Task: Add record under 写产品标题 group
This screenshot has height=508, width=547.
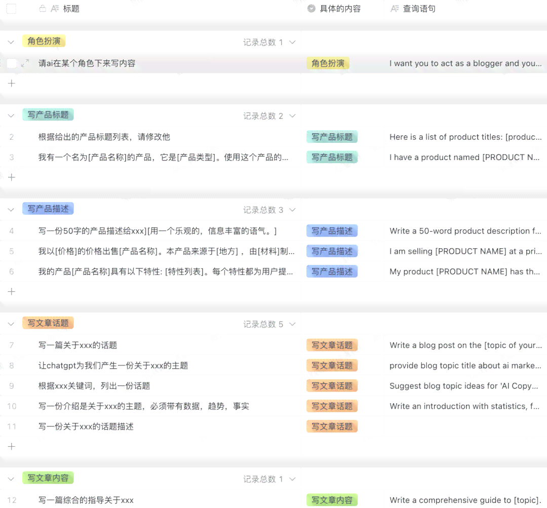Action: click(x=12, y=177)
